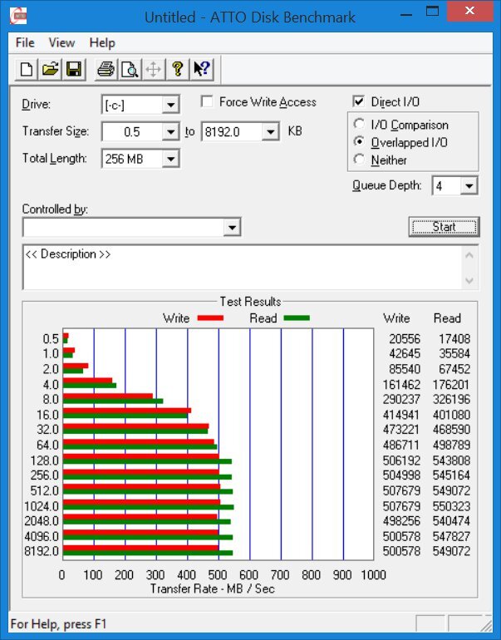Click write value 498256
The width and height of the screenshot is (501, 640).
pos(401,521)
